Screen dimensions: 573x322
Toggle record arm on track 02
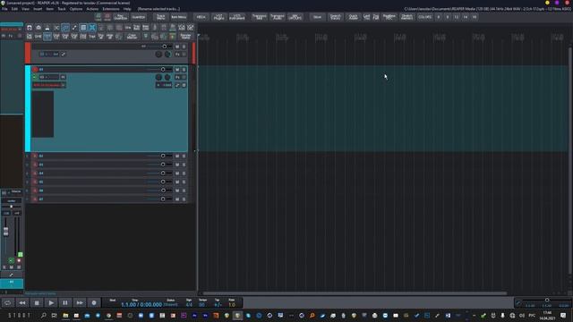[35, 156]
